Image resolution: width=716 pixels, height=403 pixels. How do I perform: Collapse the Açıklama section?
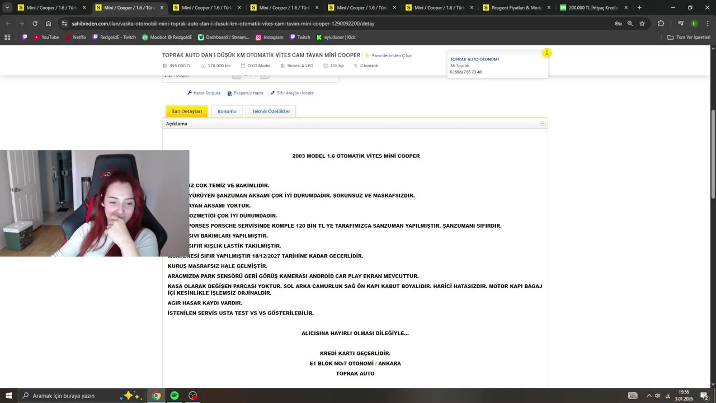pos(542,124)
